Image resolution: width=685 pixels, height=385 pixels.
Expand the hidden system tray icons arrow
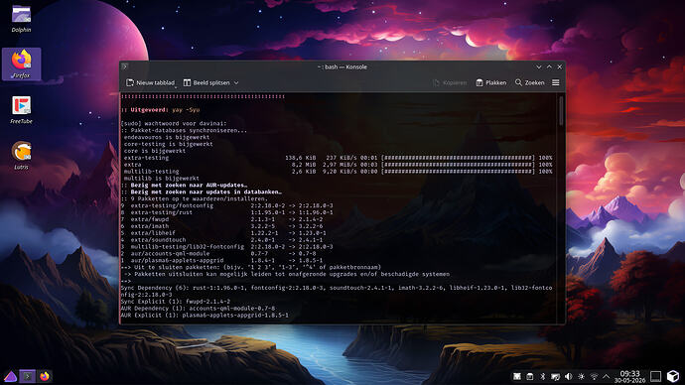tap(606, 376)
